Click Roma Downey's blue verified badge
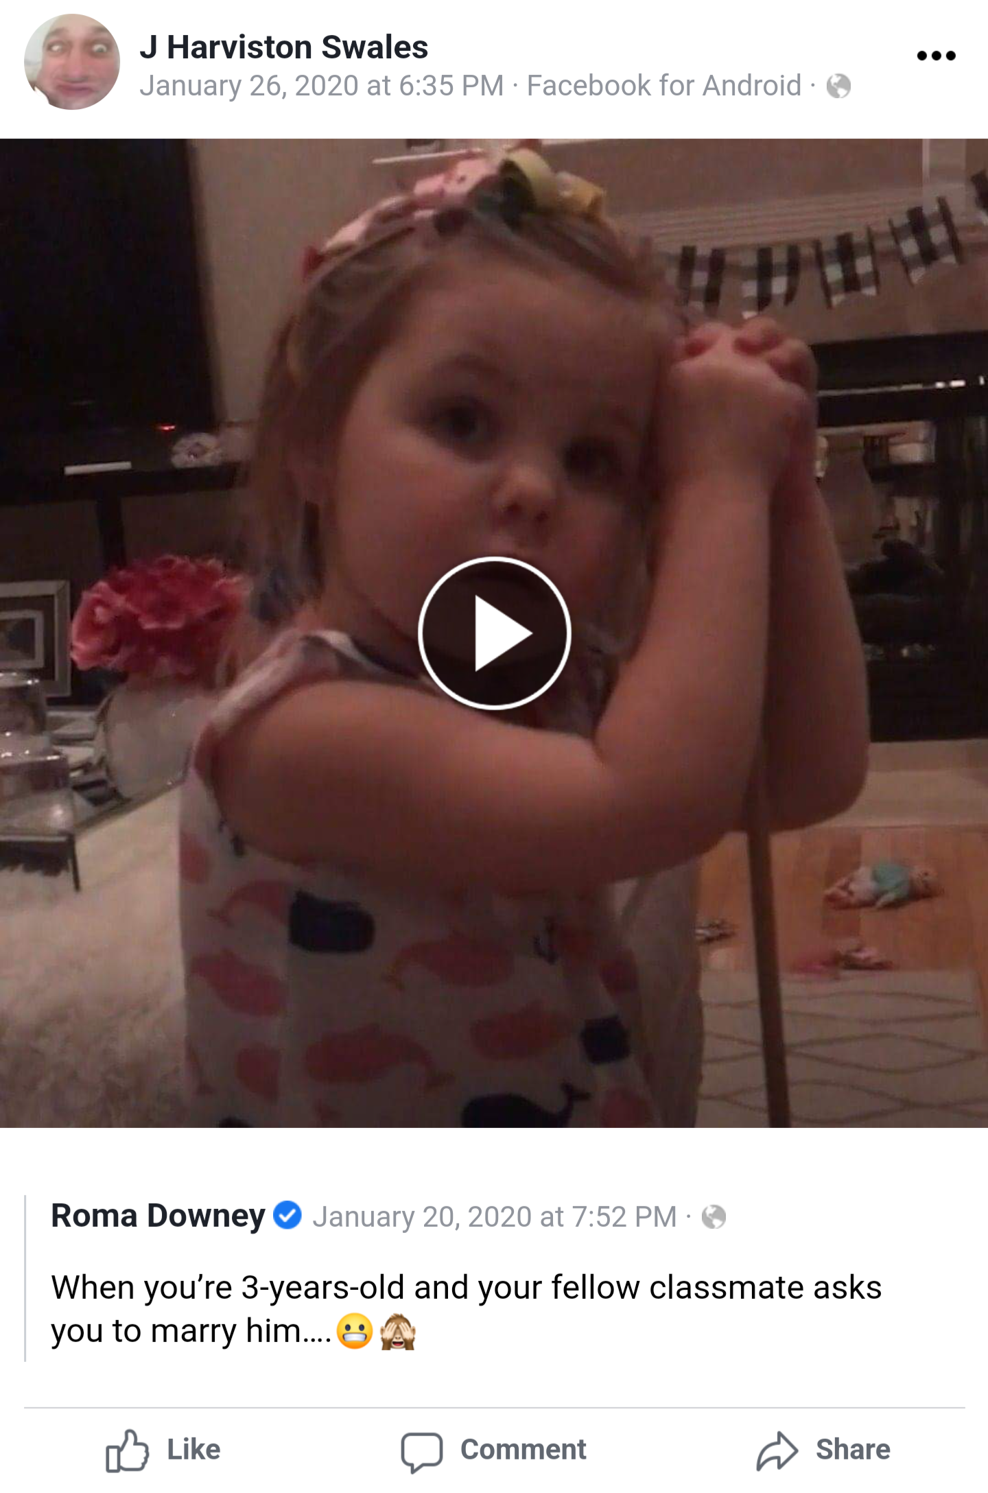The image size is (988, 1493). click(x=287, y=1215)
